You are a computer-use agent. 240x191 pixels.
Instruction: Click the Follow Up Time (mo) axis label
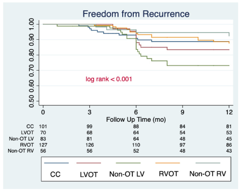[x=136, y=120]
